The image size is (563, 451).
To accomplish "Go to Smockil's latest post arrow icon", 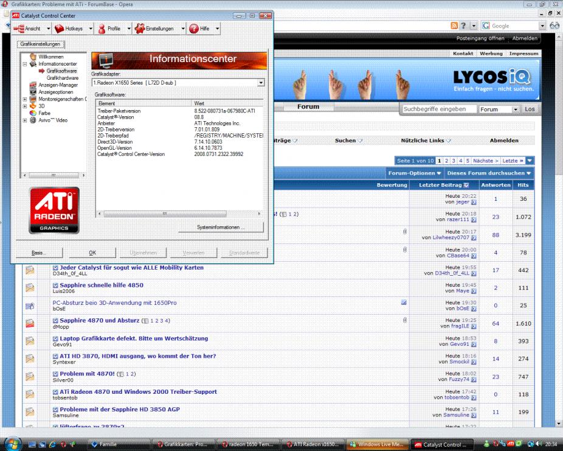I will pyautogui.click(x=474, y=362).
